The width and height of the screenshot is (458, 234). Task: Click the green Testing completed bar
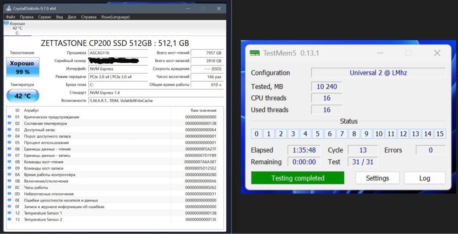coord(298,178)
